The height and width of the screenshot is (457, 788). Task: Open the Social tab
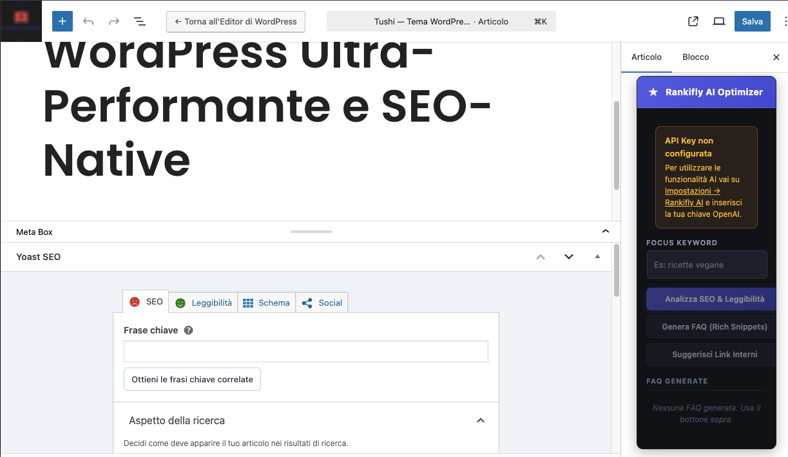[322, 303]
